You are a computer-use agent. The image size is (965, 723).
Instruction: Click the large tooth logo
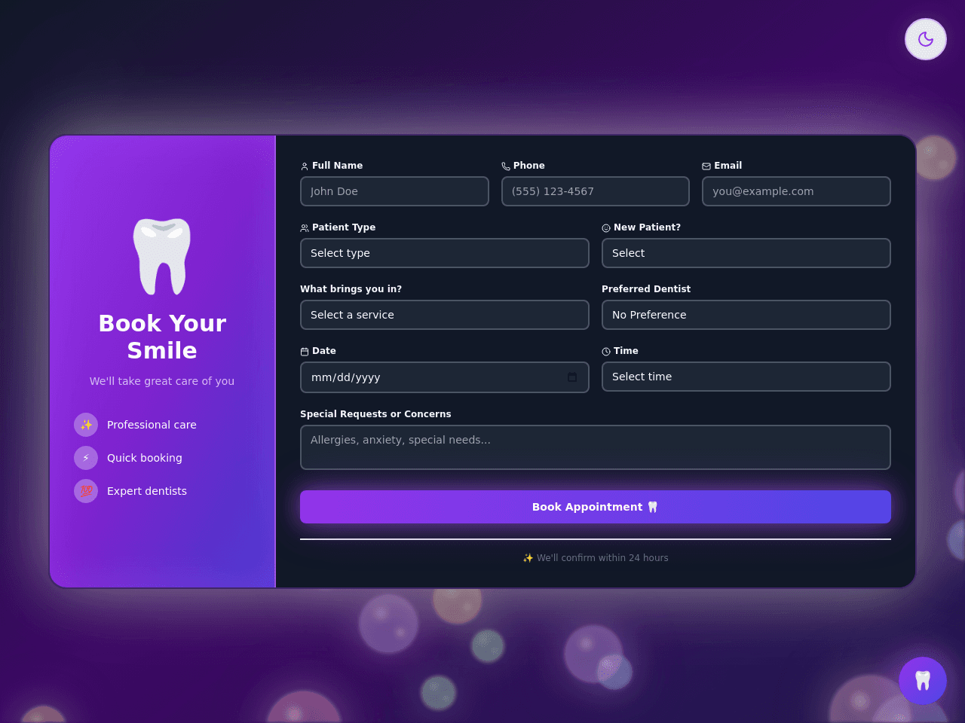[162, 256]
